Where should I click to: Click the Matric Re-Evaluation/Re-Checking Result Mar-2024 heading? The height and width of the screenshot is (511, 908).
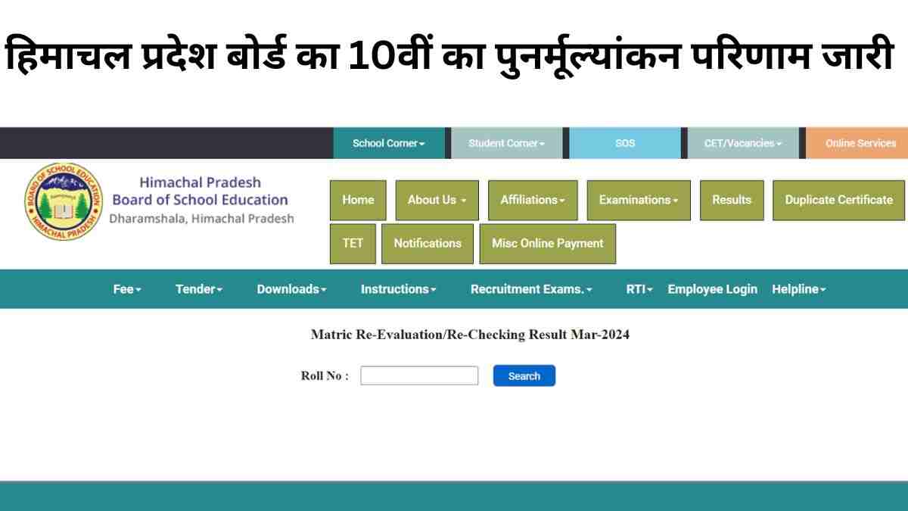[x=470, y=334]
